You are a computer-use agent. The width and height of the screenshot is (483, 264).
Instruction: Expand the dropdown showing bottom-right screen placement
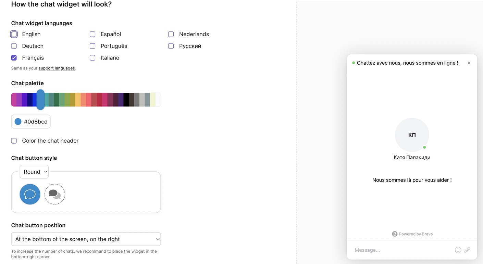coord(86,239)
